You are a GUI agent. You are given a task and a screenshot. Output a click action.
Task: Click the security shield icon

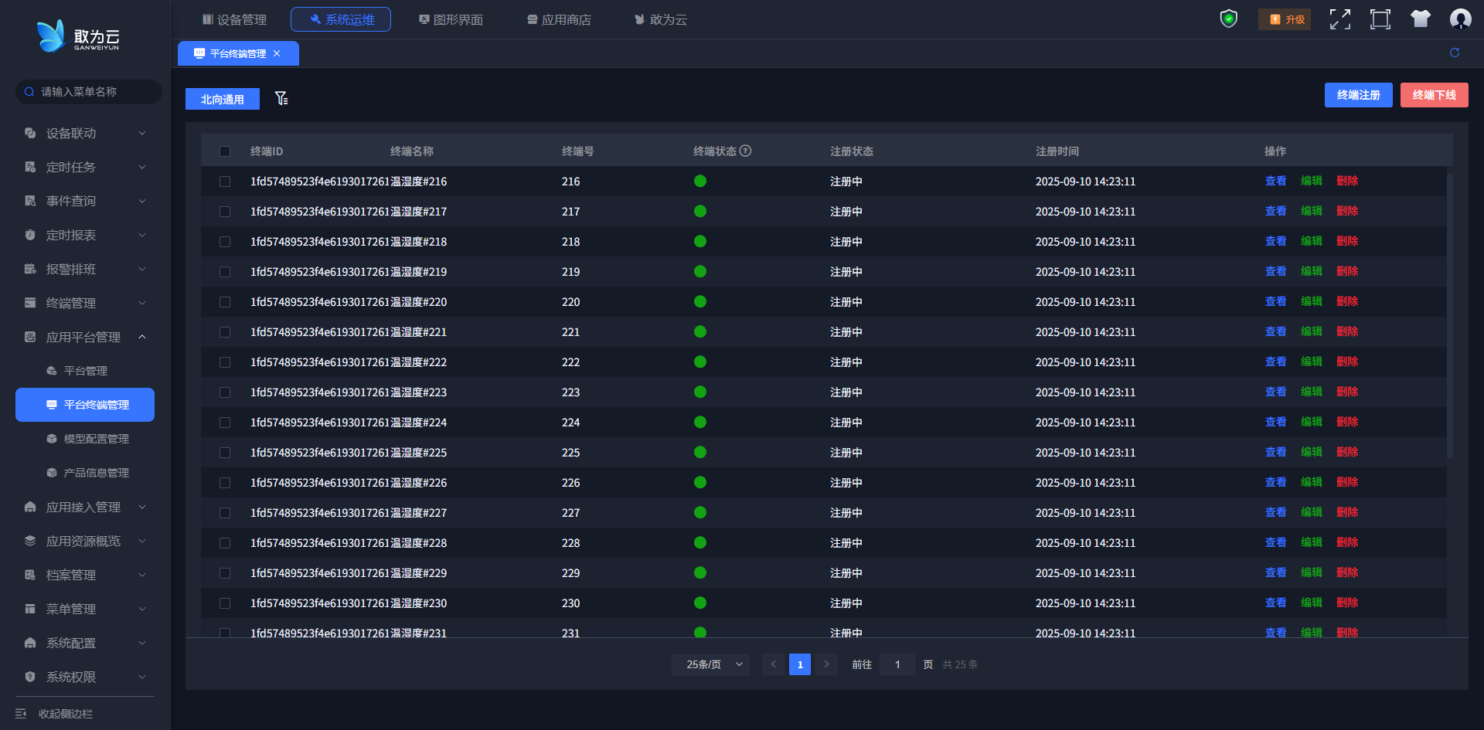pyautogui.click(x=1228, y=19)
